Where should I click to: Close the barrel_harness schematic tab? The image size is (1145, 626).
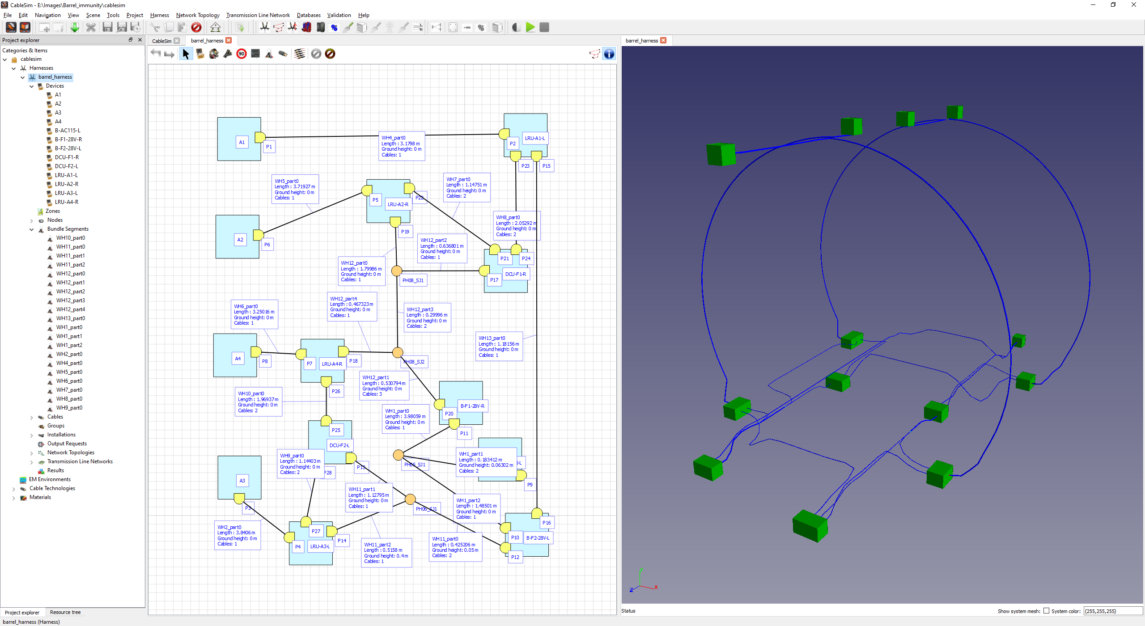229,41
